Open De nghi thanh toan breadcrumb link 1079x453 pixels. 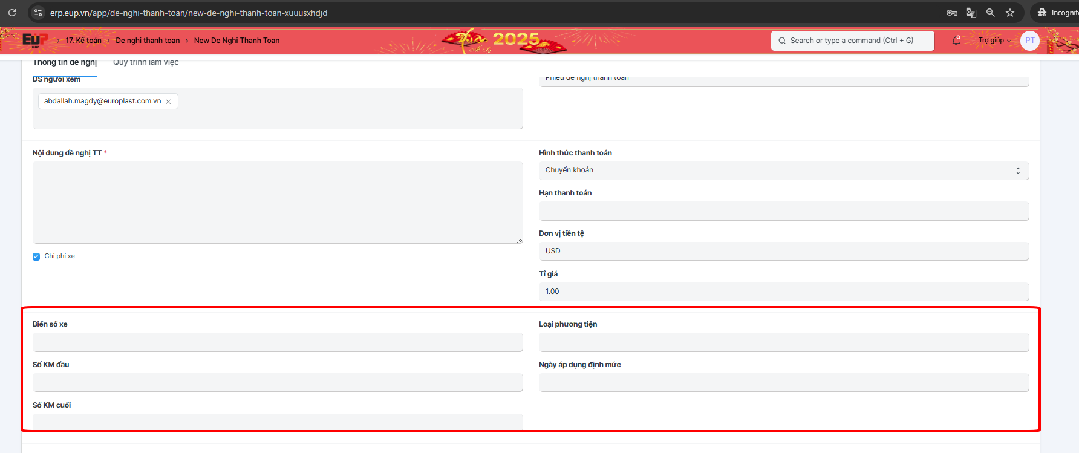[x=148, y=41]
